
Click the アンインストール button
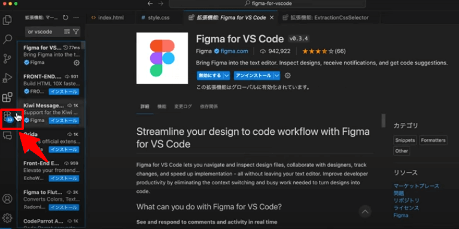[x=254, y=76]
